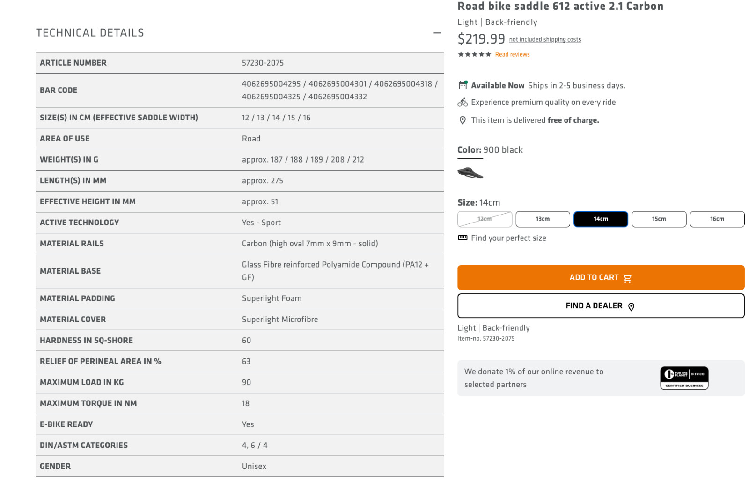Click the length value approx. 275

coord(263,181)
